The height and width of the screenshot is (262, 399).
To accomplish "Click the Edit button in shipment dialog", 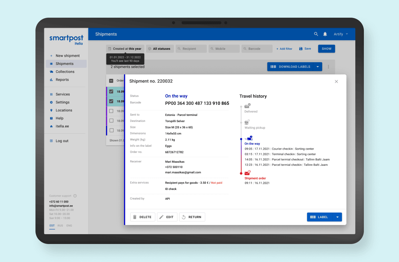I will (167, 217).
